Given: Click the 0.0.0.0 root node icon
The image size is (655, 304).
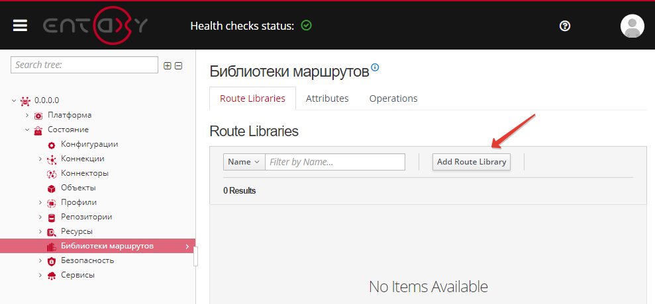Looking at the screenshot, I should [x=25, y=100].
